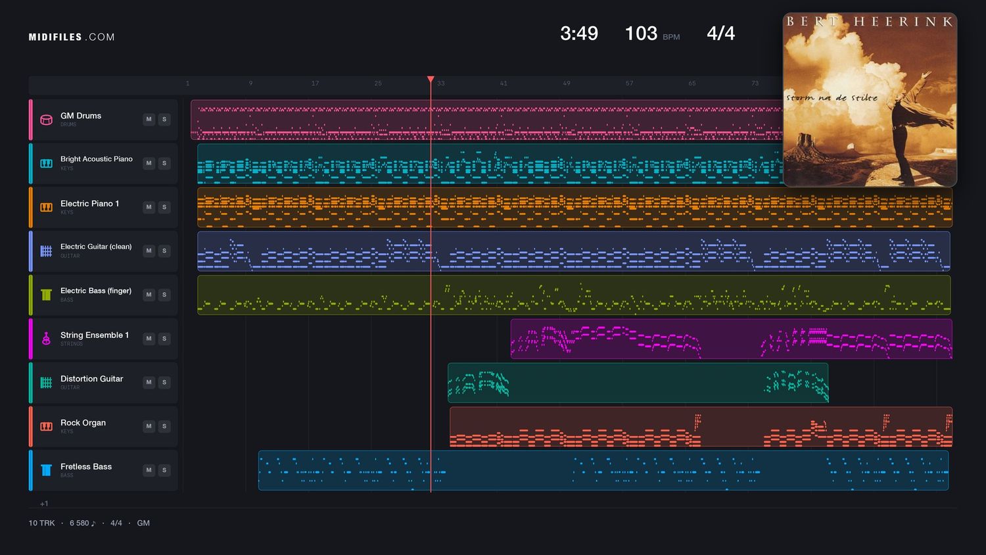Solo the Electric Guitar (clean) track
Screen dimensions: 986x555
[x=164, y=251]
